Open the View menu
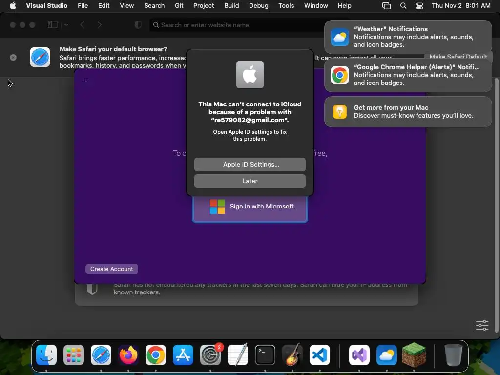500x375 pixels. tap(126, 6)
